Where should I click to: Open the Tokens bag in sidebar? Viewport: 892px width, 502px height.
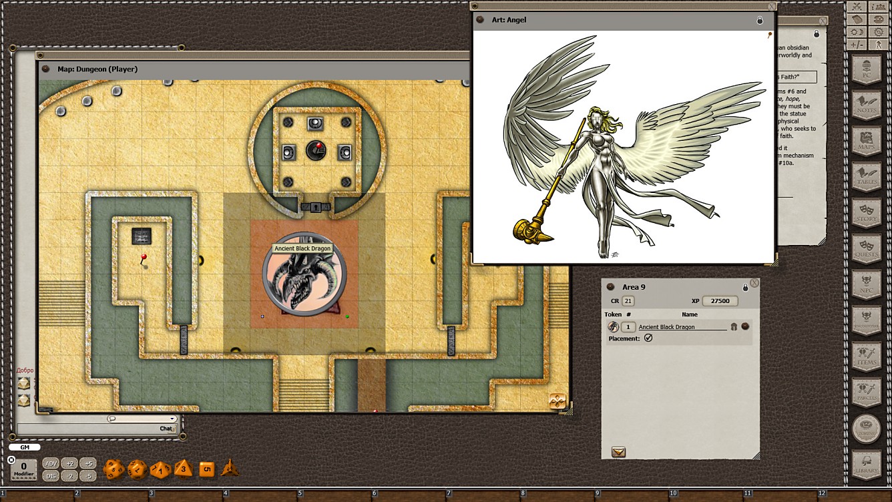click(867, 429)
